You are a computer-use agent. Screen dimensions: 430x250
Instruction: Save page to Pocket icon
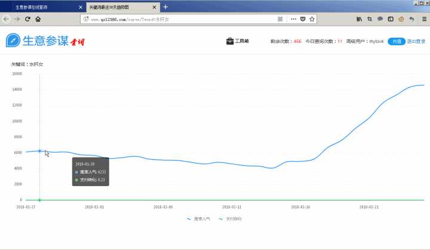pos(302,19)
